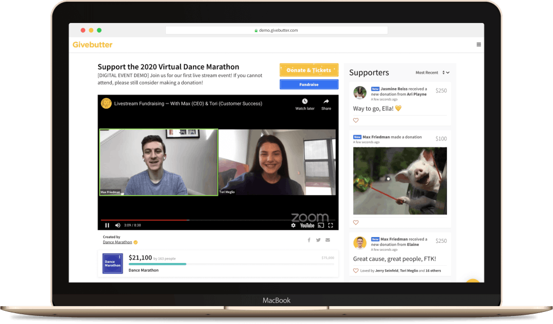
Task: Click the Givebutter logo
Action: pyautogui.click(x=92, y=45)
